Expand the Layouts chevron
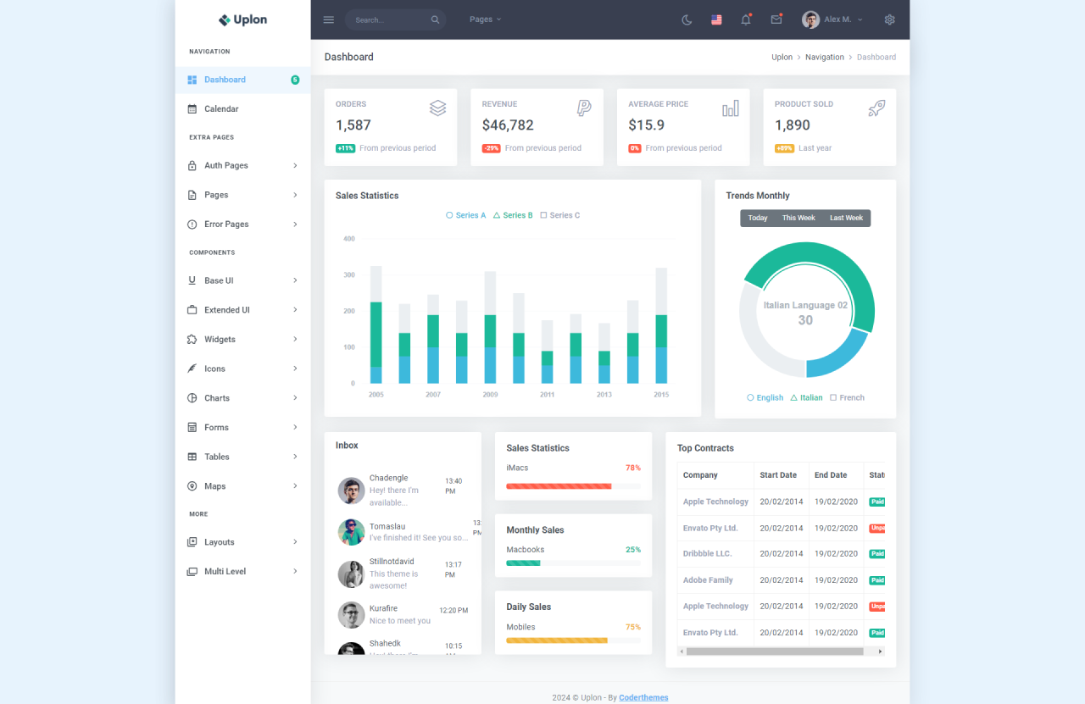 coord(295,542)
